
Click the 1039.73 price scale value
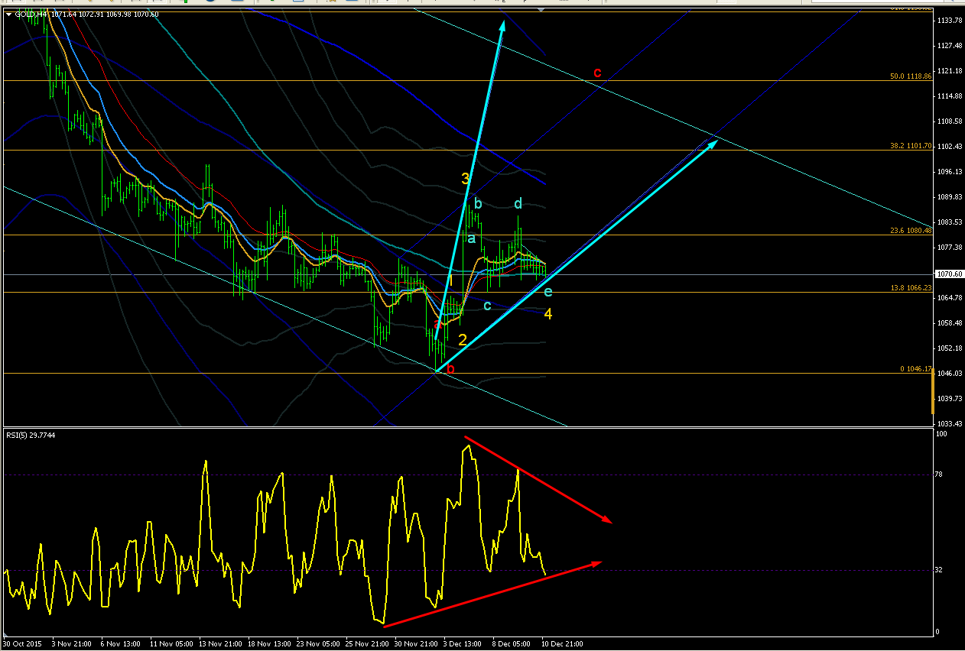tap(949, 398)
